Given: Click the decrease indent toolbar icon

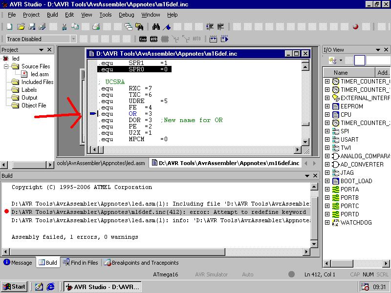Looking at the screenshot, I should pyautogui.click(x=220, y=26).
